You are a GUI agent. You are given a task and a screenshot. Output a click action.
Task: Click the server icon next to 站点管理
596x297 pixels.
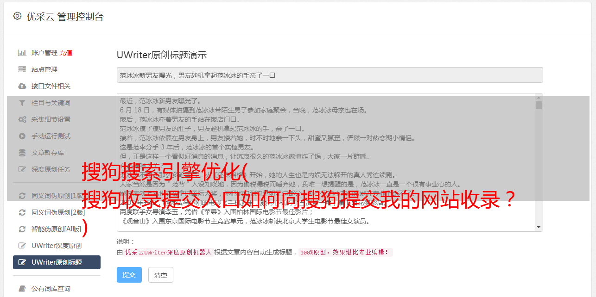22,69
